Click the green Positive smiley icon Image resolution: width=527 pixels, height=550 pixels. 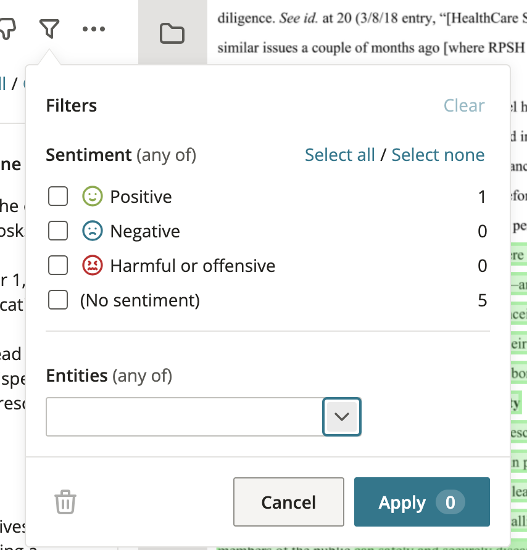[93, 196]
